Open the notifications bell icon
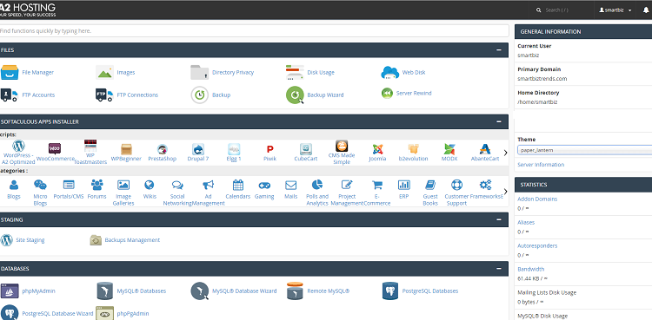This screenshot has width=652, height=320. [x=645, y=10]
